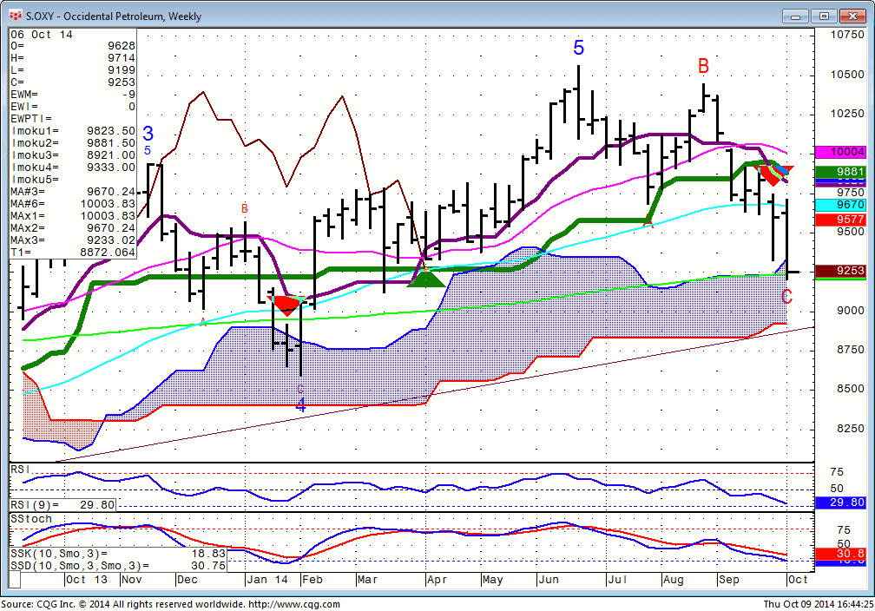
Task: Click the 'Imoku1= 9823.50' row
Action: click(73, 131)
